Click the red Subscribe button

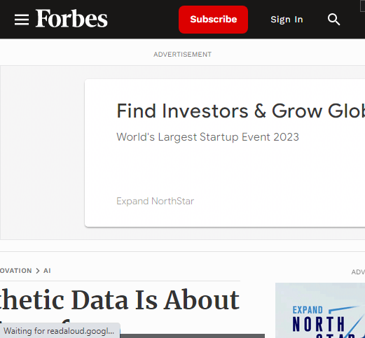[213, 20]
